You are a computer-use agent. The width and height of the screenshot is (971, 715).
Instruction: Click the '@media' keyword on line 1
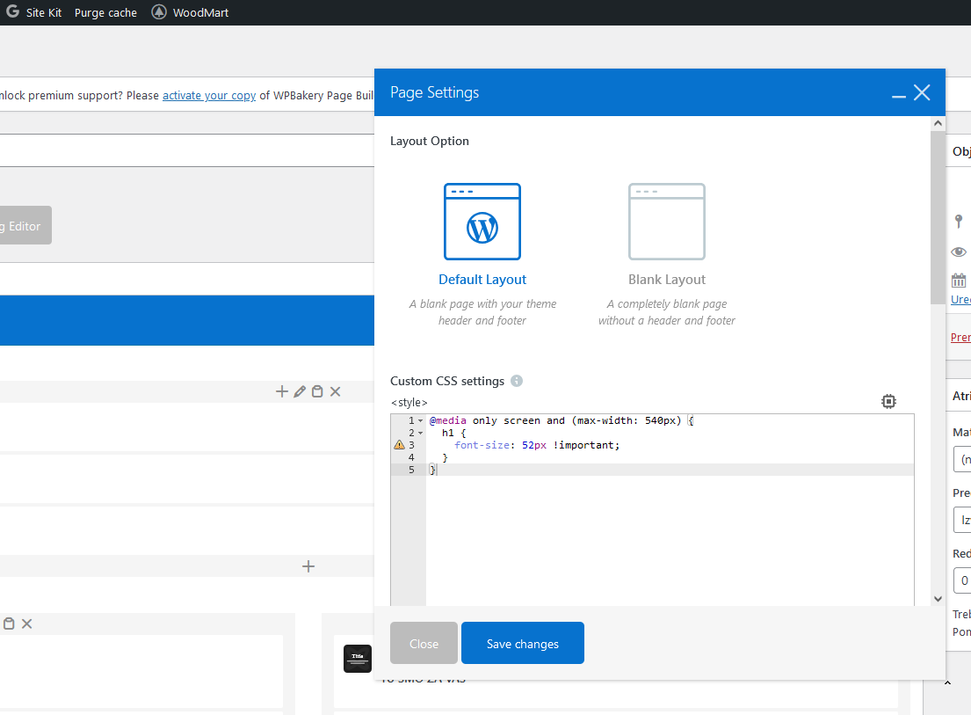click(448, 420)
